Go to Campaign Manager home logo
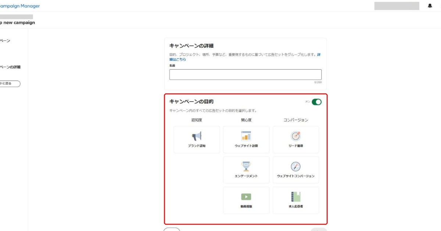441x231 pixels. click(19, 6)
